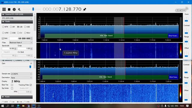
Task: Launch Microsoft Edge from taskbar
Action: [18, 106]
